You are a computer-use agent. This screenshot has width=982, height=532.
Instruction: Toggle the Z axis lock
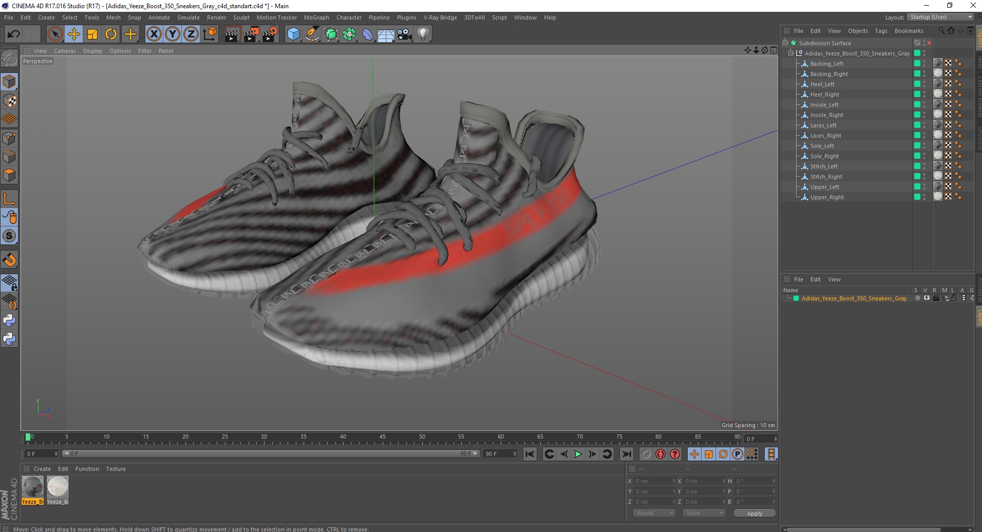point(191,34)
